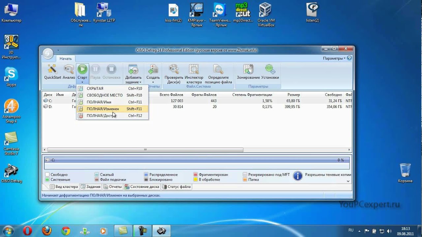The height and width of the screenshot is (237, 422).
Task: Switch to Отчеты tab
Action: (x=112, y=187)
